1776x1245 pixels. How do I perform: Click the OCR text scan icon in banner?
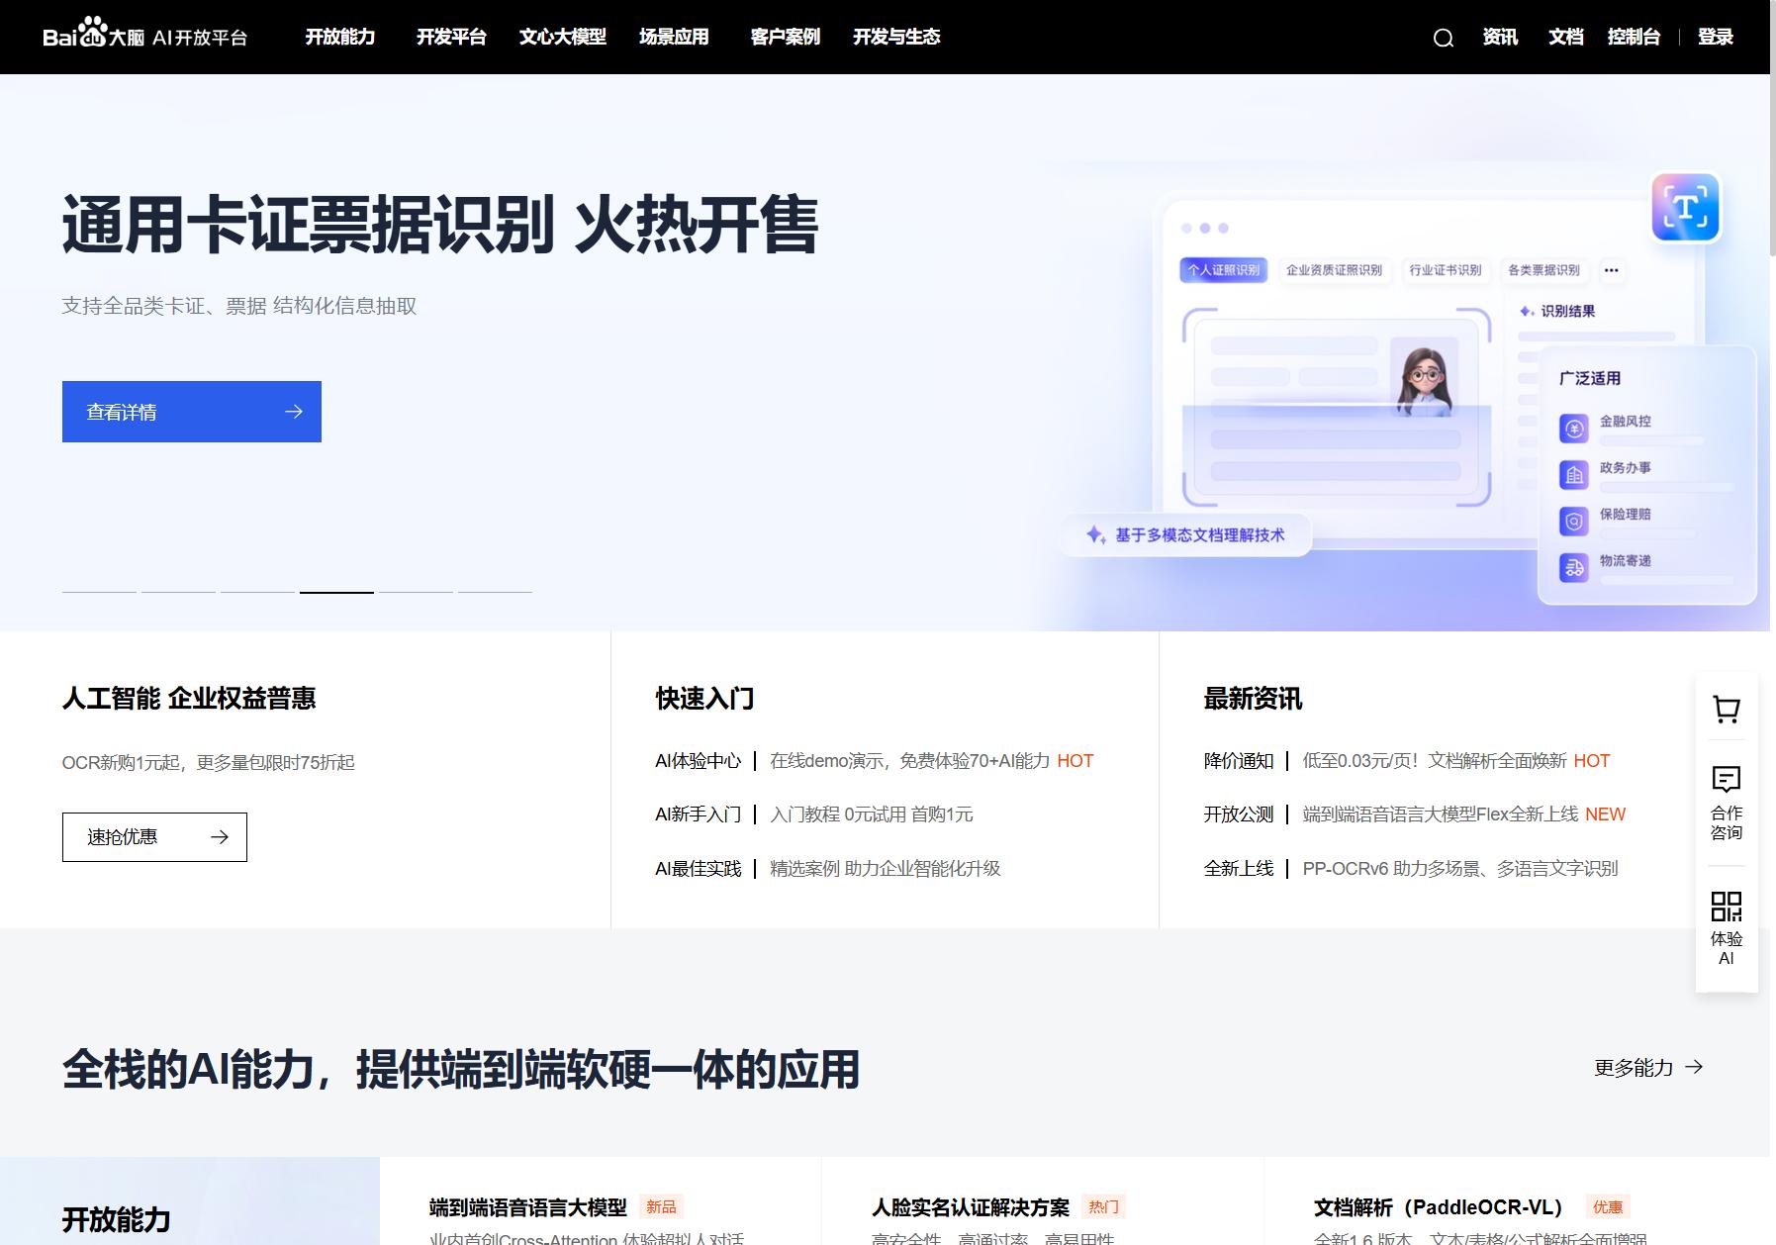tap(1686, 208)
